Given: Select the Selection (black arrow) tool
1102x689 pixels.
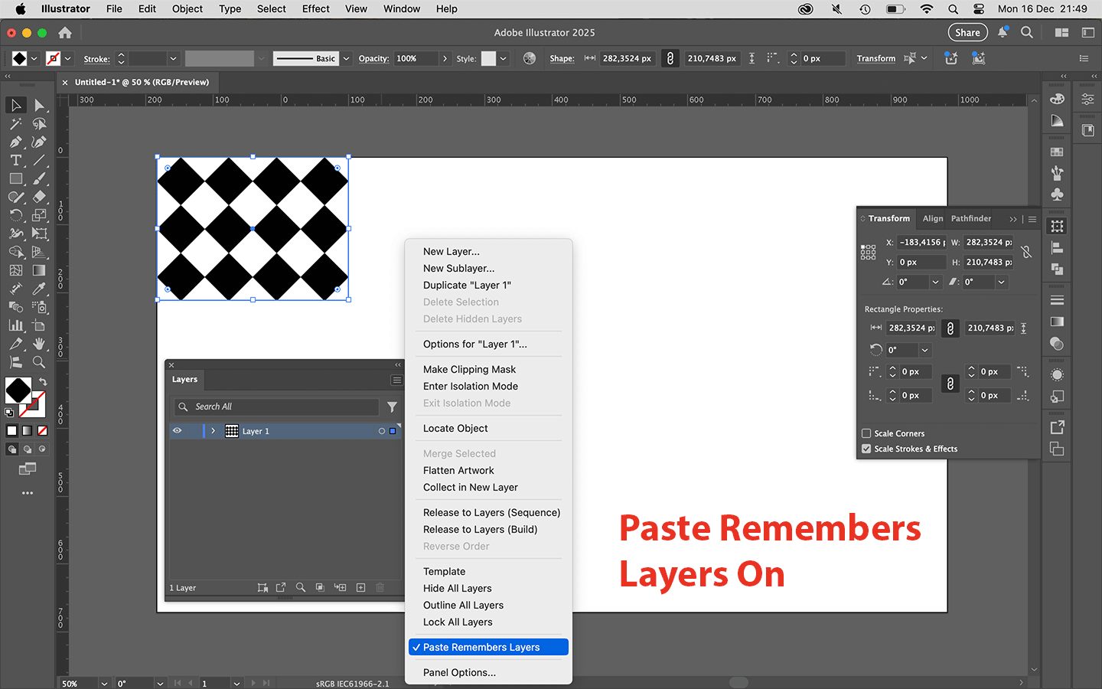Looking at the screenshot, I should pyautogui.click(x=15, y=105).
